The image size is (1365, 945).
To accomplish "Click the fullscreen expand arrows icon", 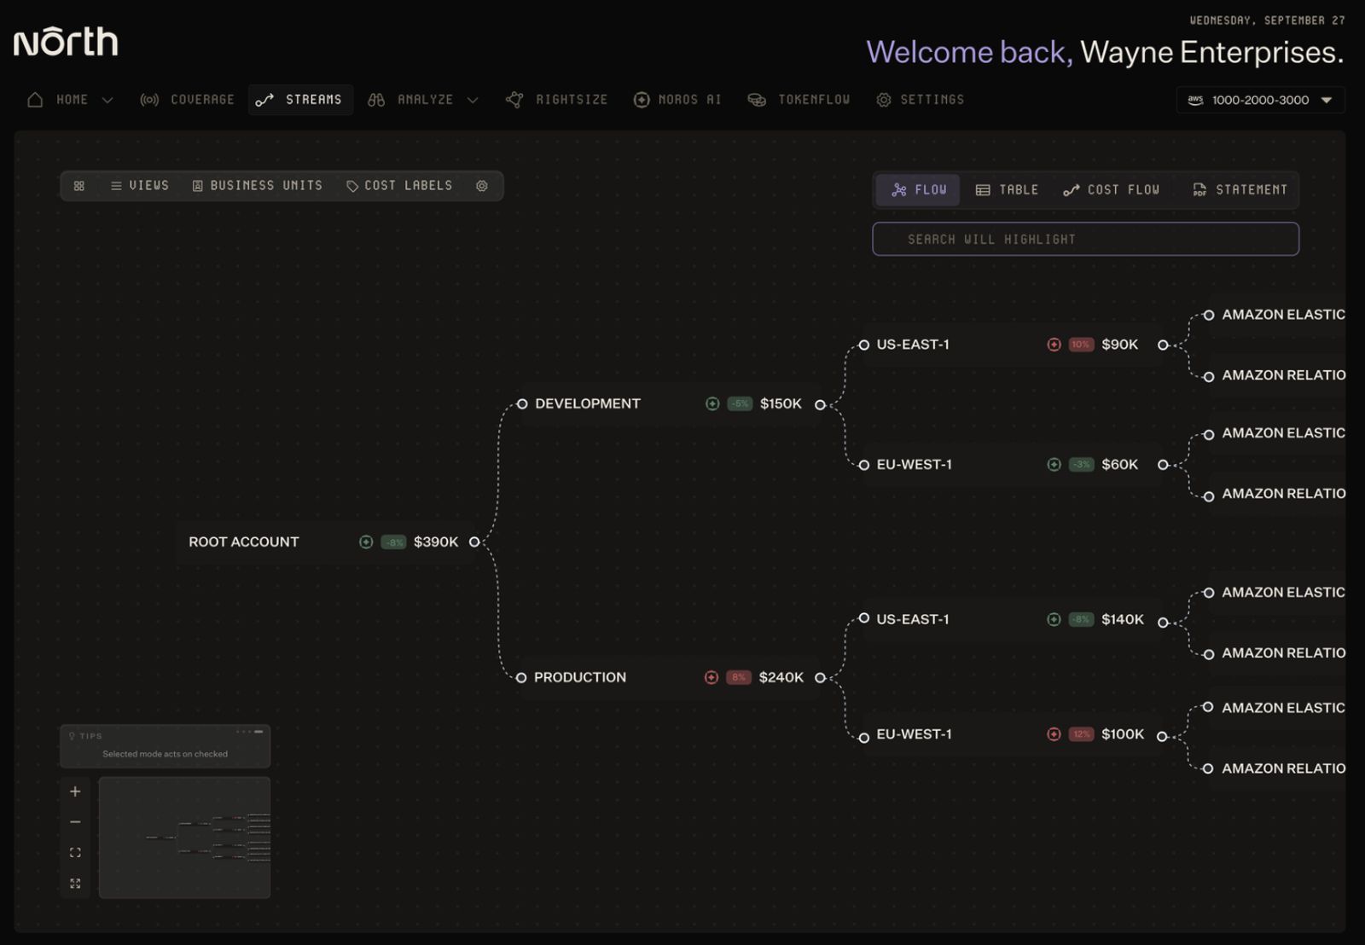I will tap(75, 884).
